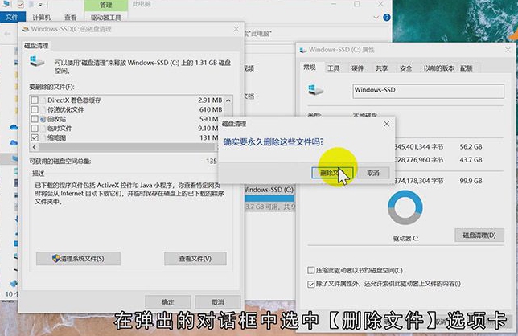Open the 安全 tab in Properties
The height and width of the screenshot is (336, 518).
pyautogui.click(x=405, y=68)
